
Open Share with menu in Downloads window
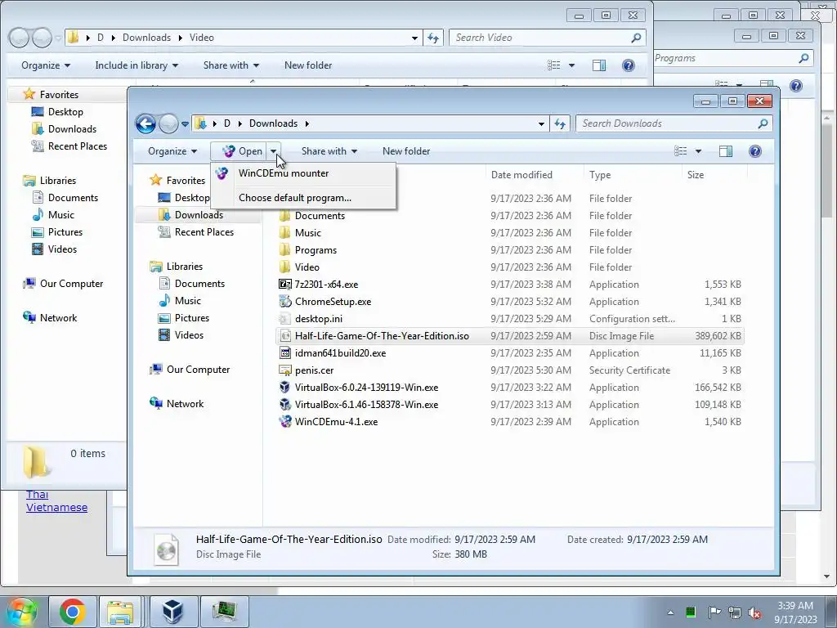(x=329, y=151)
